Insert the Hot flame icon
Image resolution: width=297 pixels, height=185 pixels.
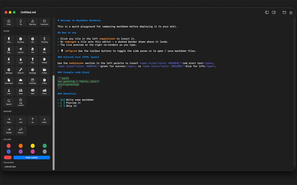pos(33,50)
